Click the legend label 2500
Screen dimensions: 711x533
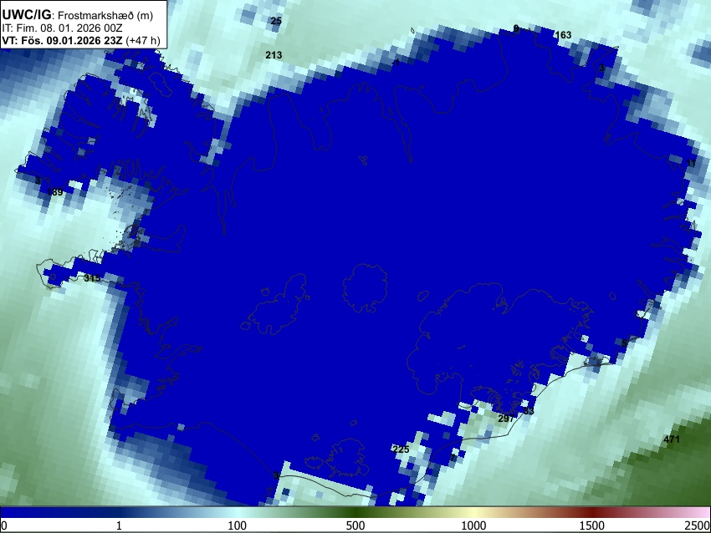pos(698,525)
